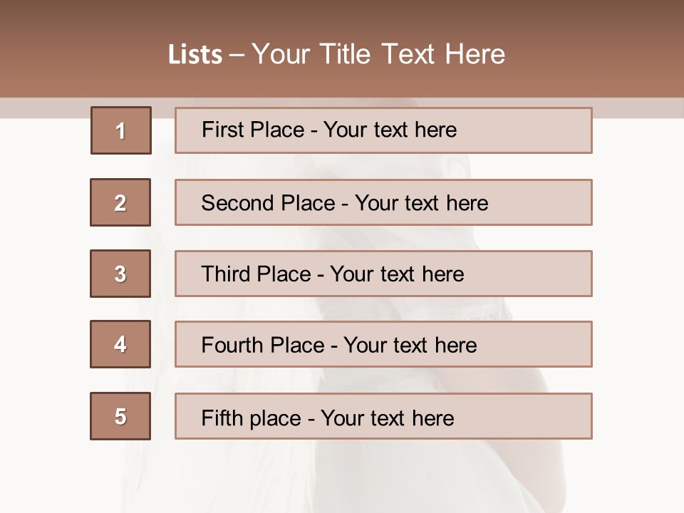Click the bold word Lists in title
This screenshot has width=684, height=513.
[x=195, y=55]
